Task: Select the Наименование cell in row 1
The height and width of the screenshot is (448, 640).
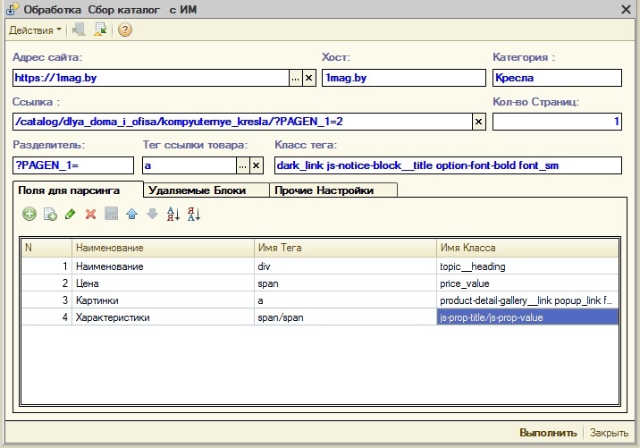Action: point(163,266)
